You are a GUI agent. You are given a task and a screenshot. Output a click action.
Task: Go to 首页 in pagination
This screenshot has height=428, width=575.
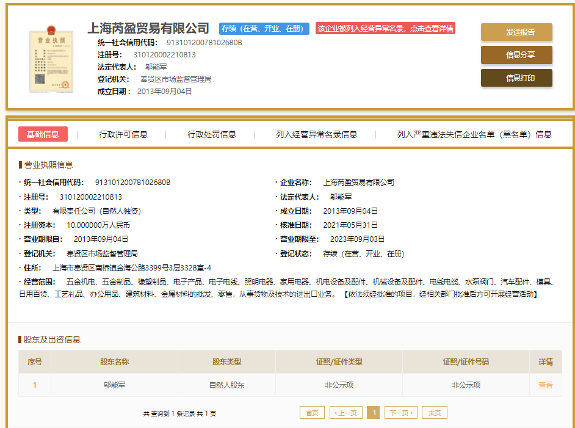point(313,412)
